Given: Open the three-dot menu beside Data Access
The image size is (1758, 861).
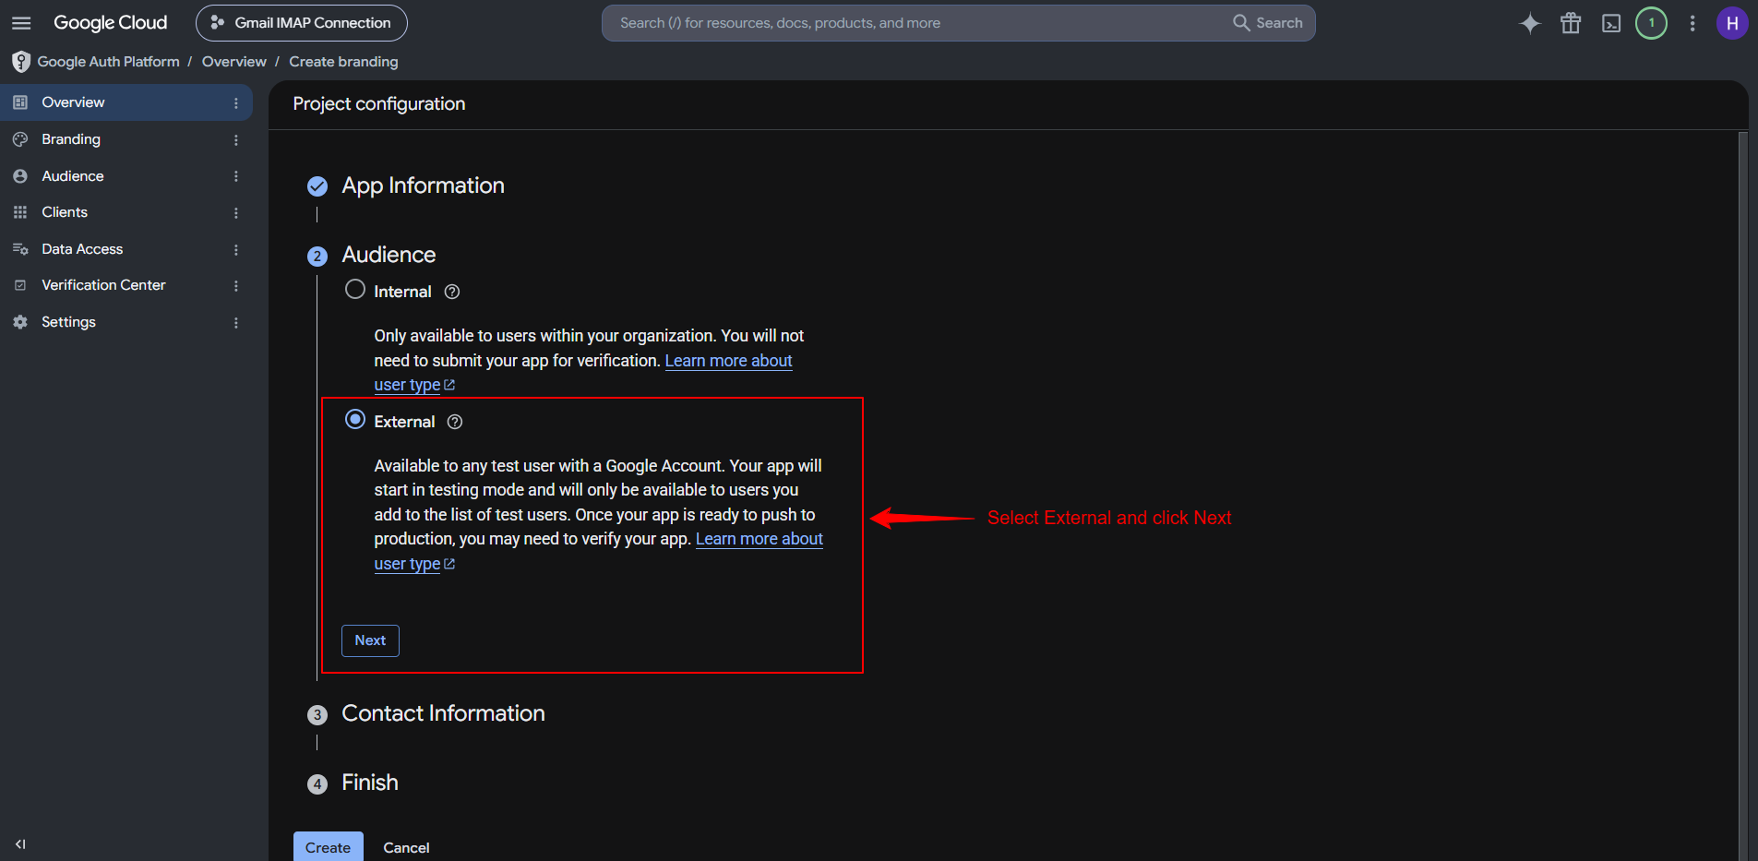Looking at the screenshot, I should [236, 250].
